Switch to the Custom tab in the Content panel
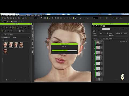The image size is (129, 96). tap(14, 37)
